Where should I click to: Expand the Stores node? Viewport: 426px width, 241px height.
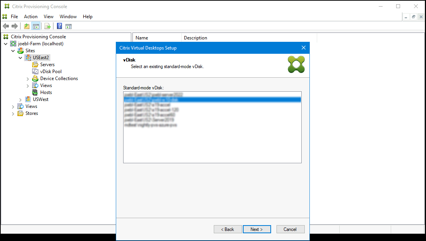13,113
